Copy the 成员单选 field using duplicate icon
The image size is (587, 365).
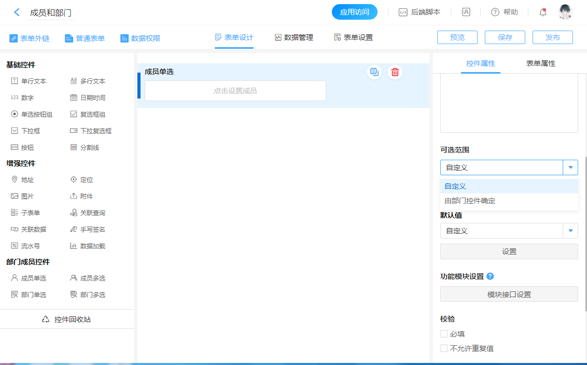tap(374, 73)
